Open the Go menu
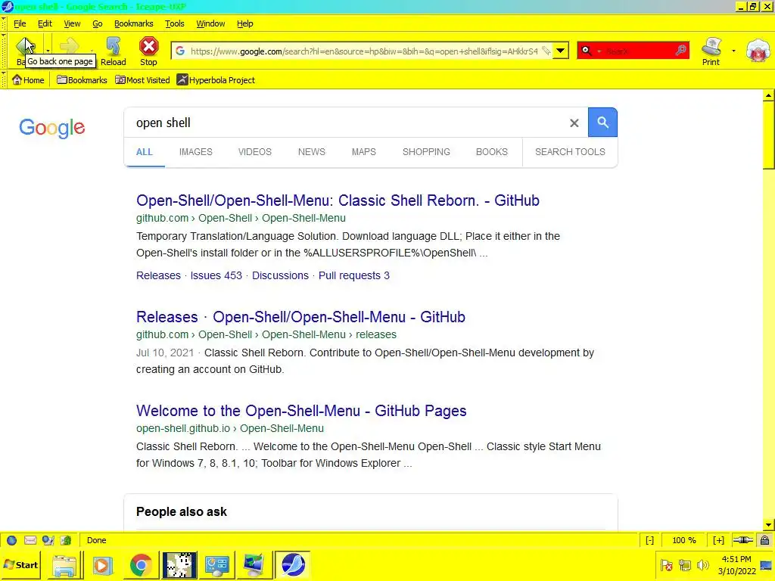Screen dimensions: 775x581 [98, 23]
